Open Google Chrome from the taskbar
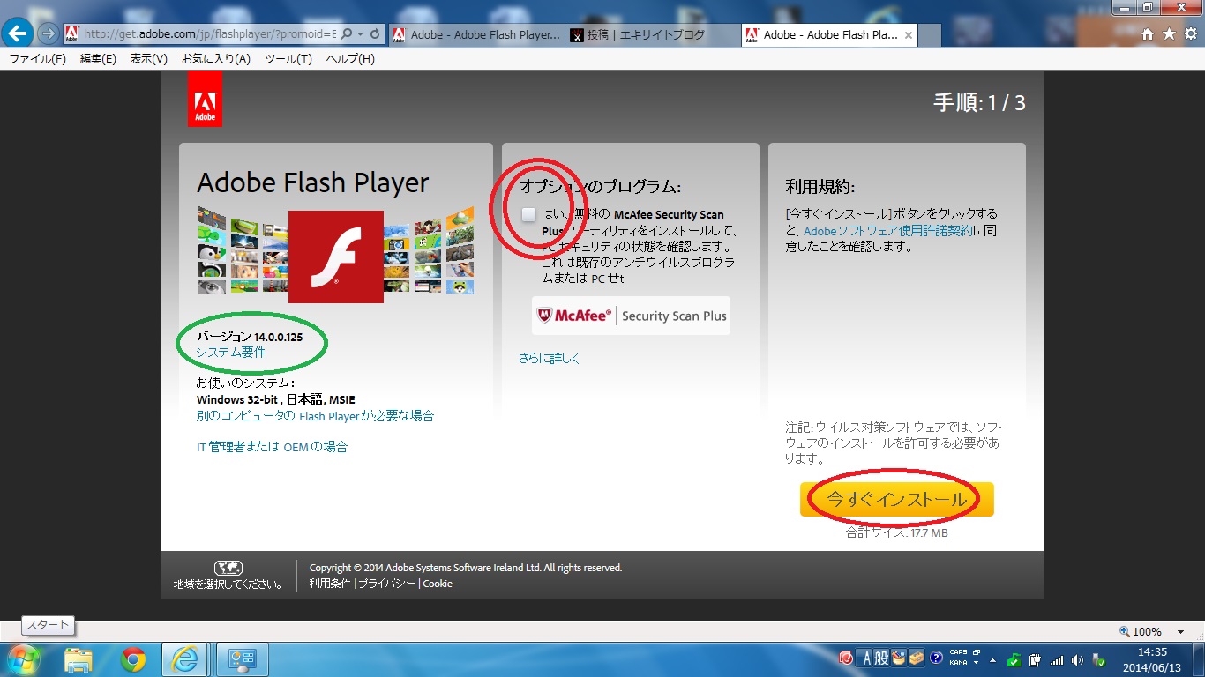The height and width of the screenshot is (677, 1205). 133,659
